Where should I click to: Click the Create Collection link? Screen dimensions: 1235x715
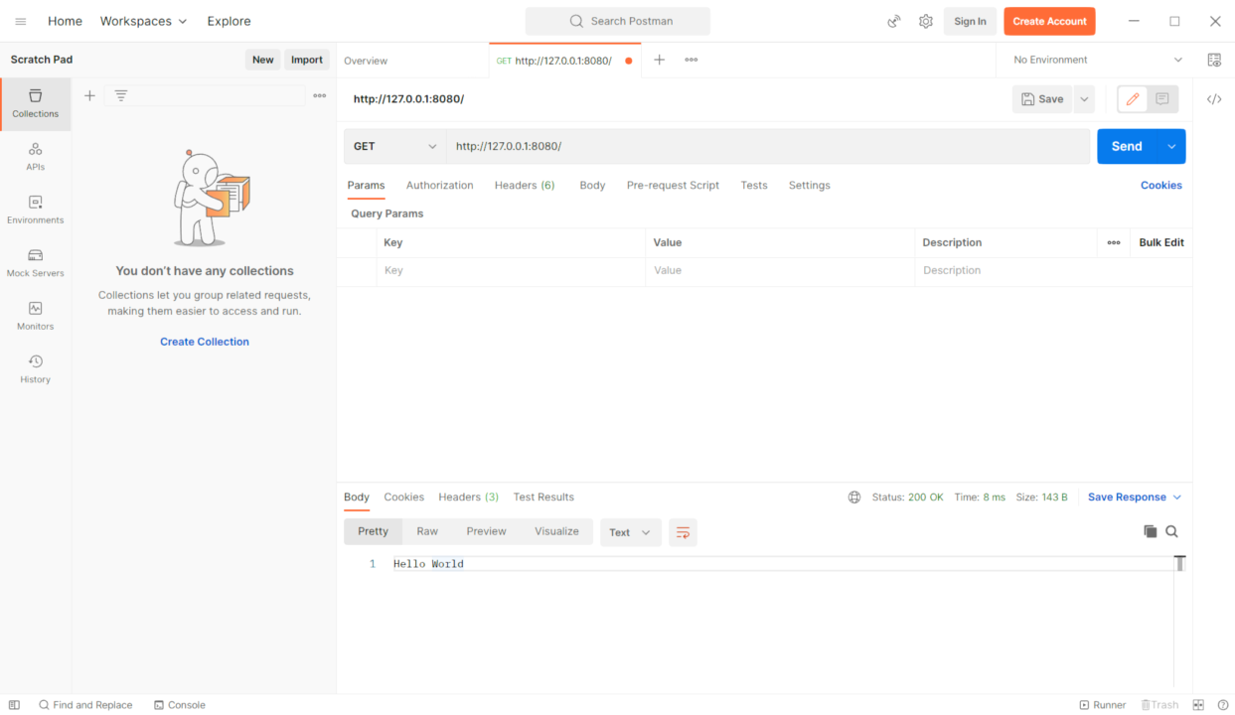[205, 342]
